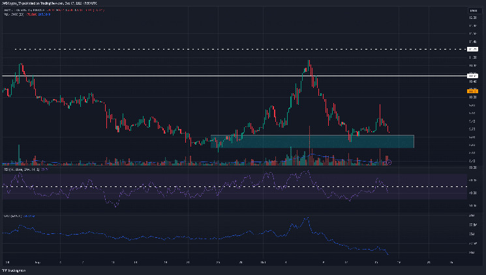The width and height of the screenshot is (486, 275).
Task: Select the teal demand zone rectangle
Action: point(312,141)
